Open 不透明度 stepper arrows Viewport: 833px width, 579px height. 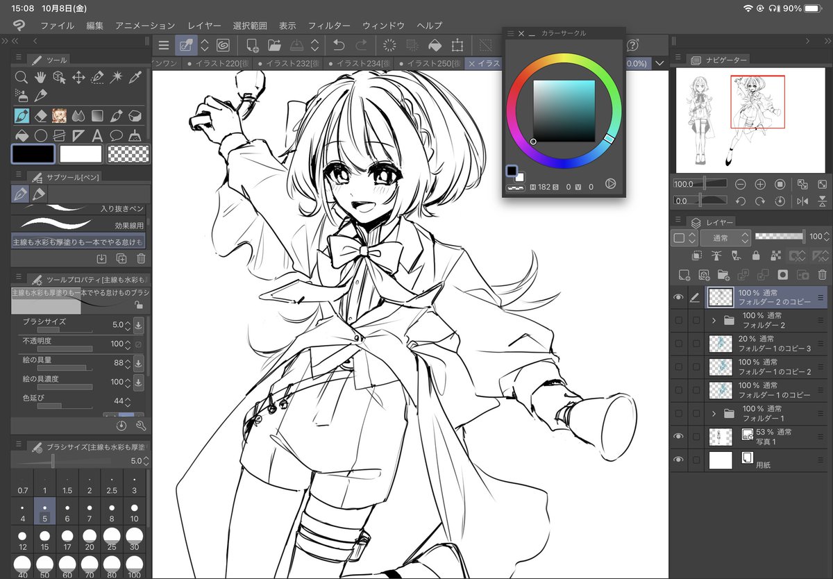point(128,344)
